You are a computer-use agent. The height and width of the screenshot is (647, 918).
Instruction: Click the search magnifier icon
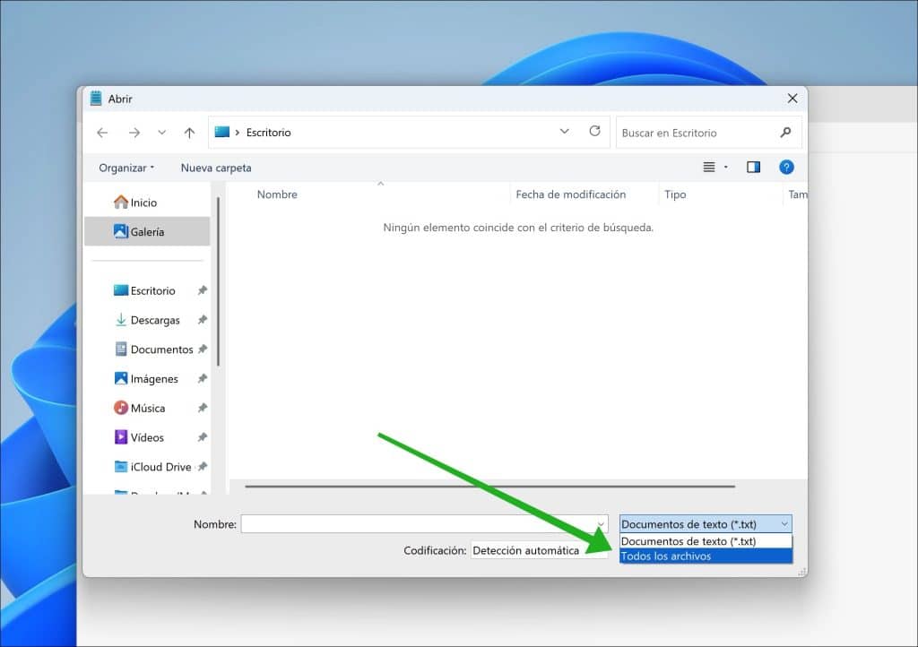(x=785, y=133)
